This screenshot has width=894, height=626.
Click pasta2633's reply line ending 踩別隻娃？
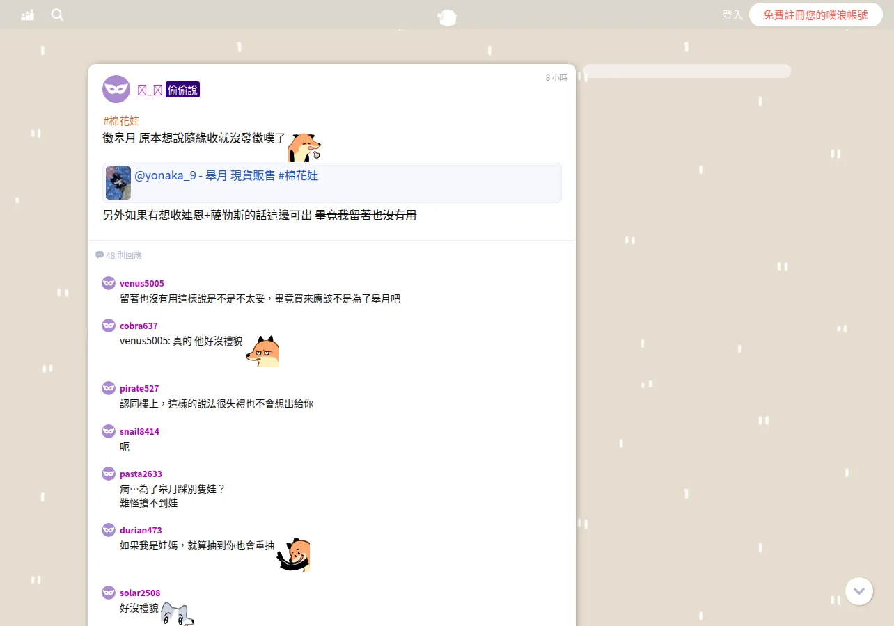(x=173, y=489)
